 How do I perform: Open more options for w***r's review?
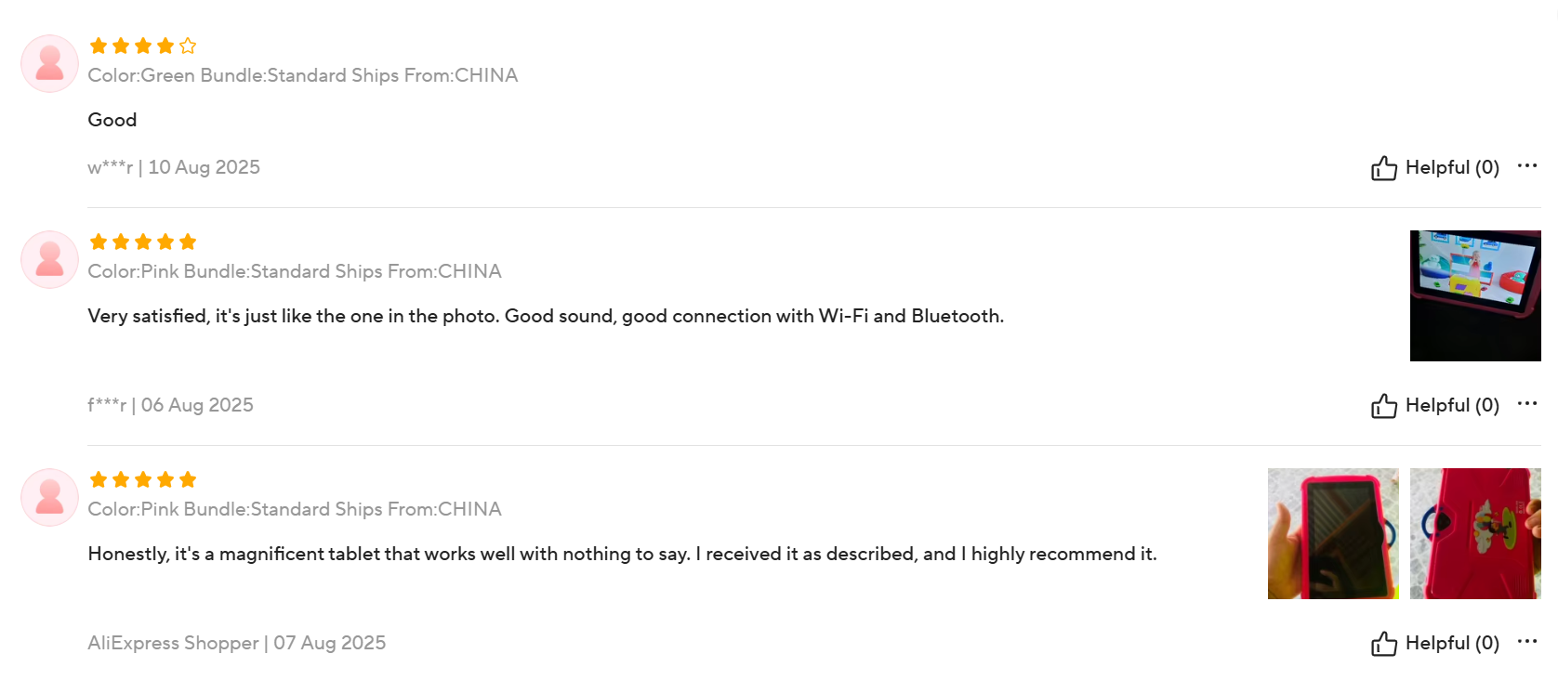pos(1527,166)
